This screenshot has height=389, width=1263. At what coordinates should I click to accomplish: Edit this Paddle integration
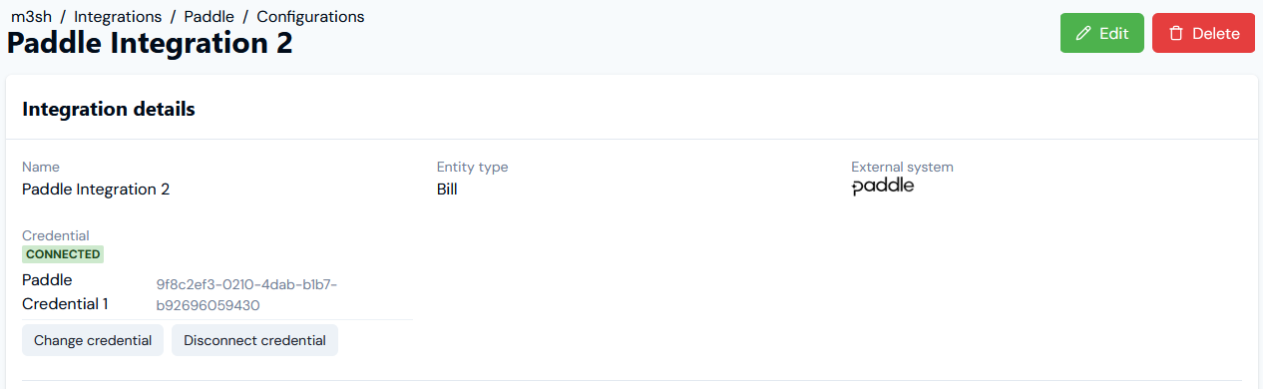click(1101, 33)
